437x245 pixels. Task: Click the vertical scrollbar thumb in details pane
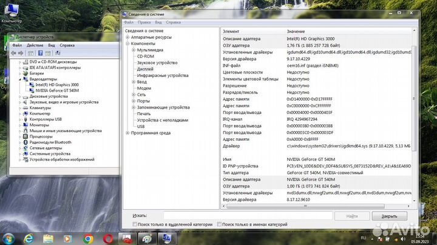(x=414, y=98)
